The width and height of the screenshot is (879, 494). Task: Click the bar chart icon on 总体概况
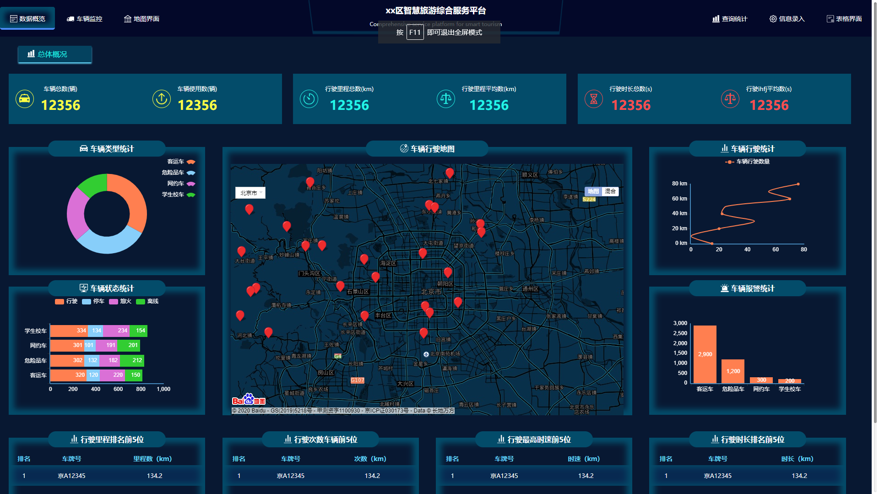31,54
